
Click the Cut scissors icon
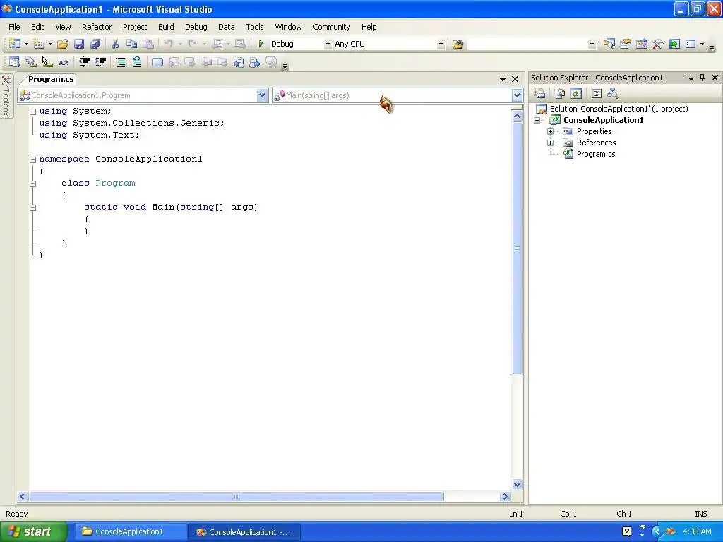tap(115, 44)
